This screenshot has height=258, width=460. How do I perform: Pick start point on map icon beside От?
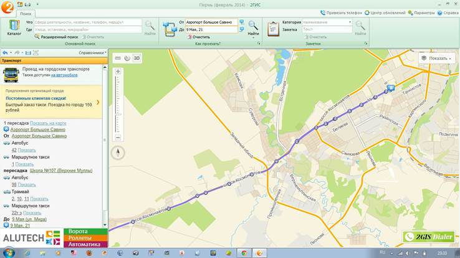[x=241, y=22]
